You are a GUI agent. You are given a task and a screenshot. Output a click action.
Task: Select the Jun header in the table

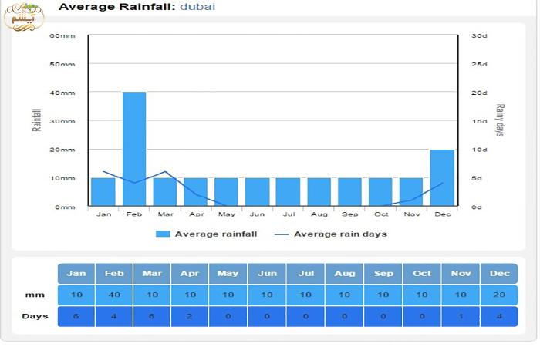pyautogui.click(x=267, y=274)
